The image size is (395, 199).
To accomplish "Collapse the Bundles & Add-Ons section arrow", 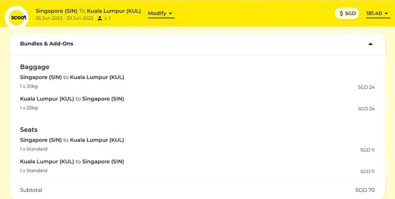I will 370,44.
